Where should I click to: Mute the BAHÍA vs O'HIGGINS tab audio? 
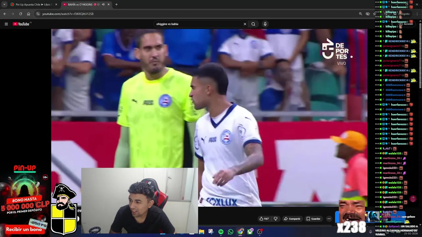(103, 5)
